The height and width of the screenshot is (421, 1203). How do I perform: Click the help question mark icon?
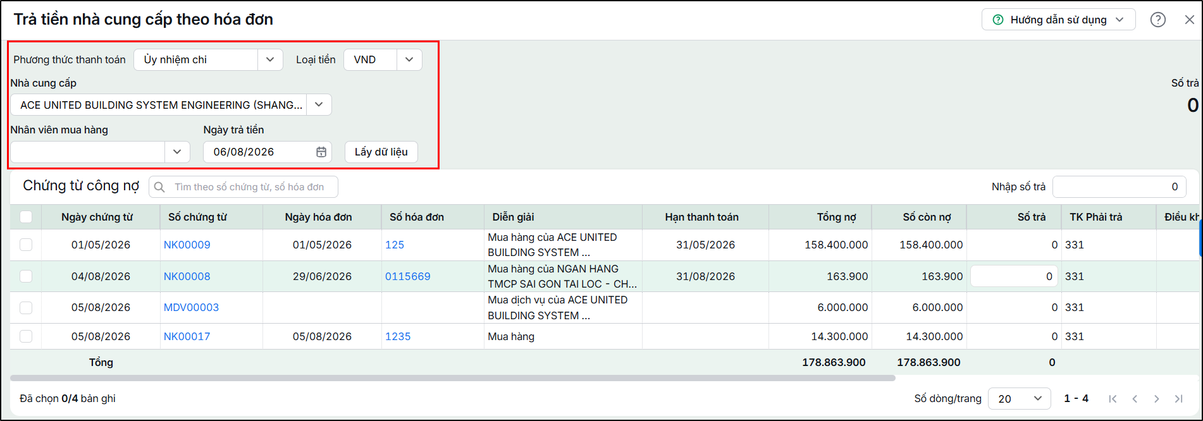tap(1158, 20)
